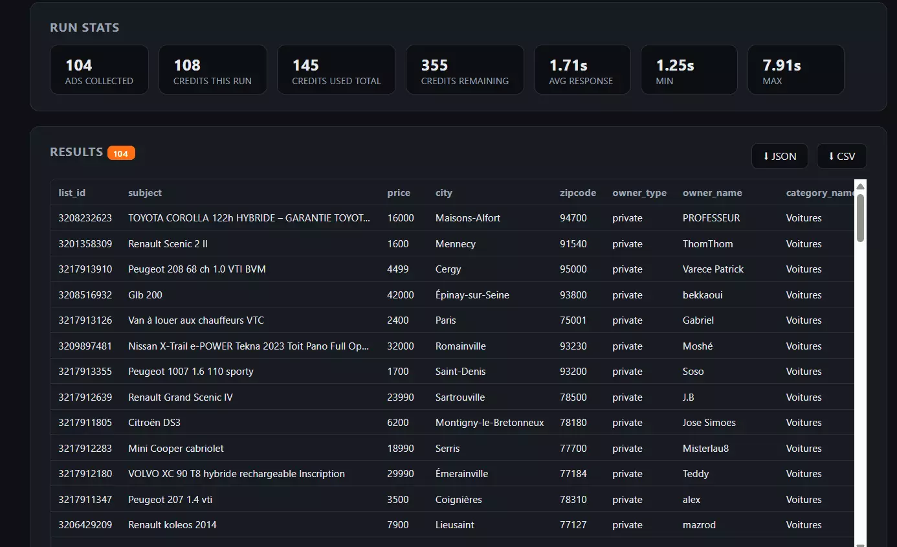Image resolution: width=897 pixels, height=547 pixels.
Task: Click zipcode 91540
Action: click(573, 244)
